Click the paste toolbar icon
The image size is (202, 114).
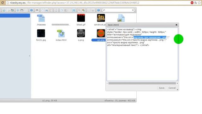click(50, 10)
